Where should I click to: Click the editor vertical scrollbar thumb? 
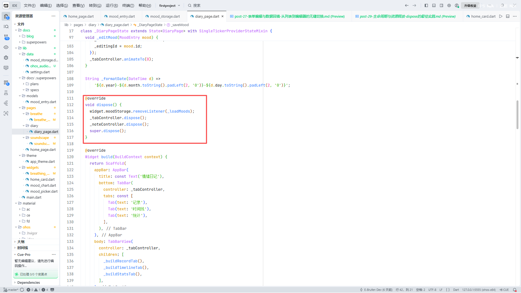(x=517, y=114)
